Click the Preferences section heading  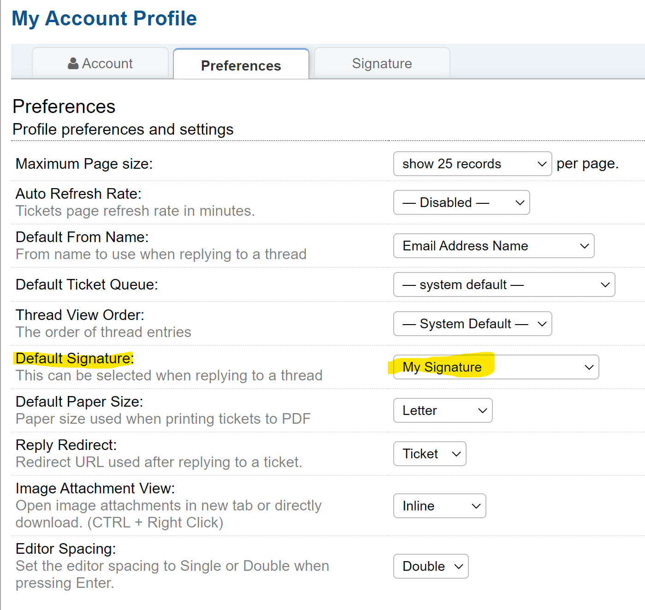point(64,107)
